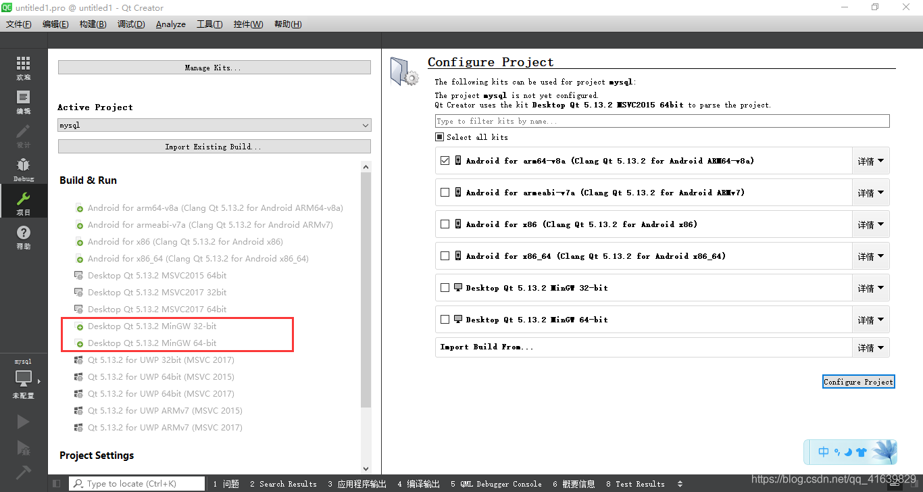Select Qt 5.13.2 for UWP ARMv7 (MSVC 2015)
The image size is (923, 492).
tap(158, 411)
